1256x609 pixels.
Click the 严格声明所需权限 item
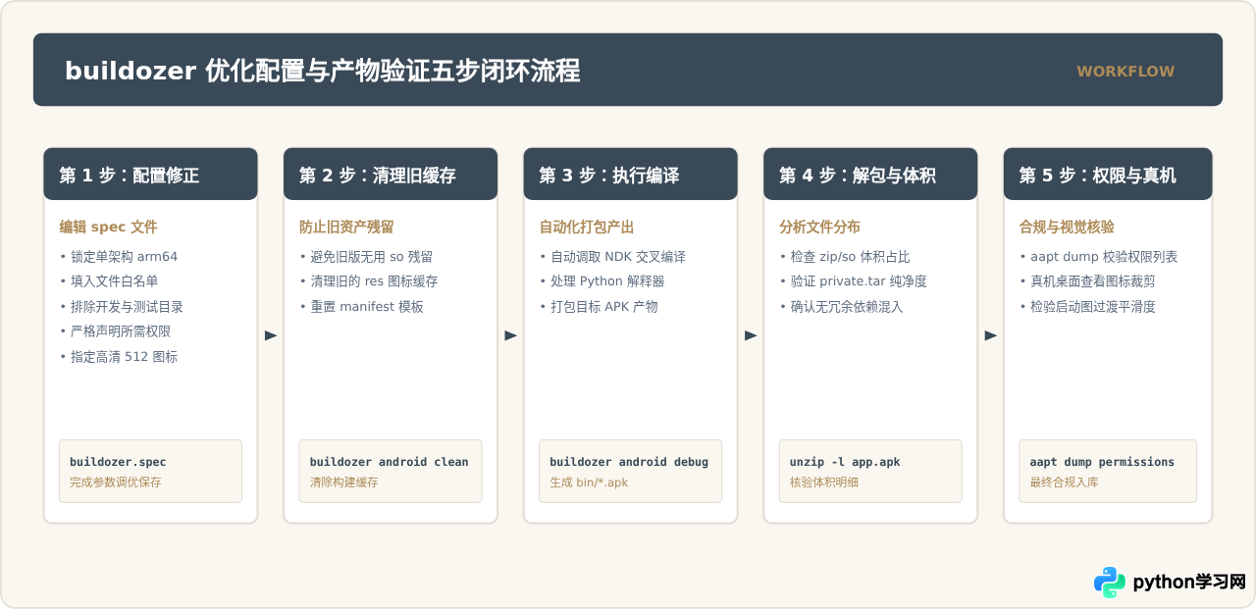[116, 331]
